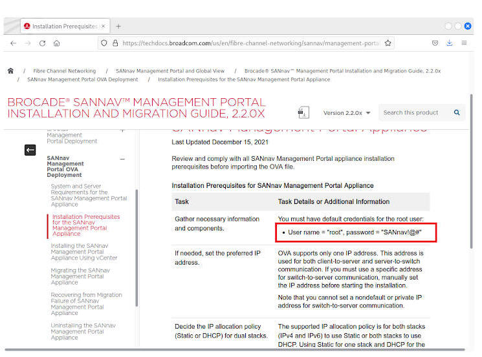482x357 pixels.
Task: Click 'Decide the IP allocation policy' cell
Action: (x=221, y=331)
